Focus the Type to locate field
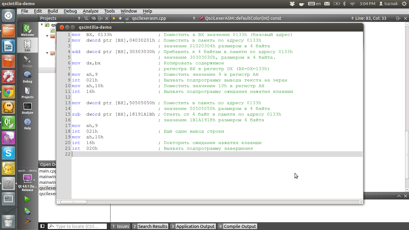 (77, 226)
